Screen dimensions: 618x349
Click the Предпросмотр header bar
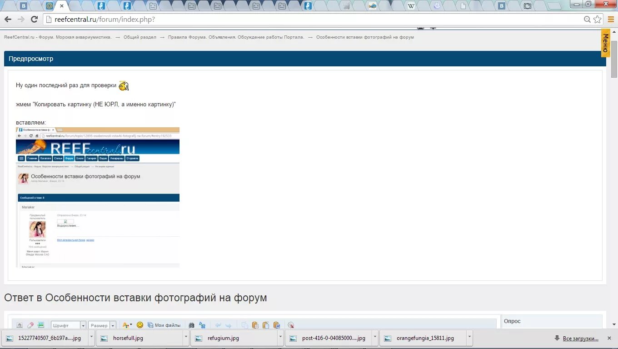click(x=305, y=59)
